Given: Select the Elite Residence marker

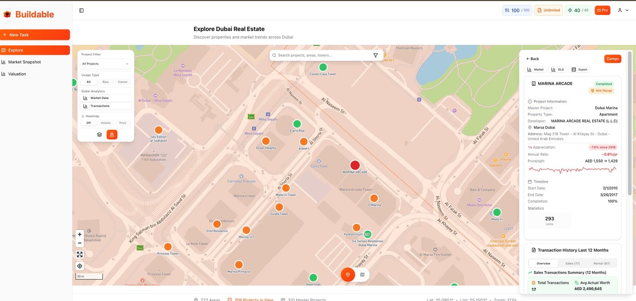Looking at the screenshot, I should click(217, 224).
